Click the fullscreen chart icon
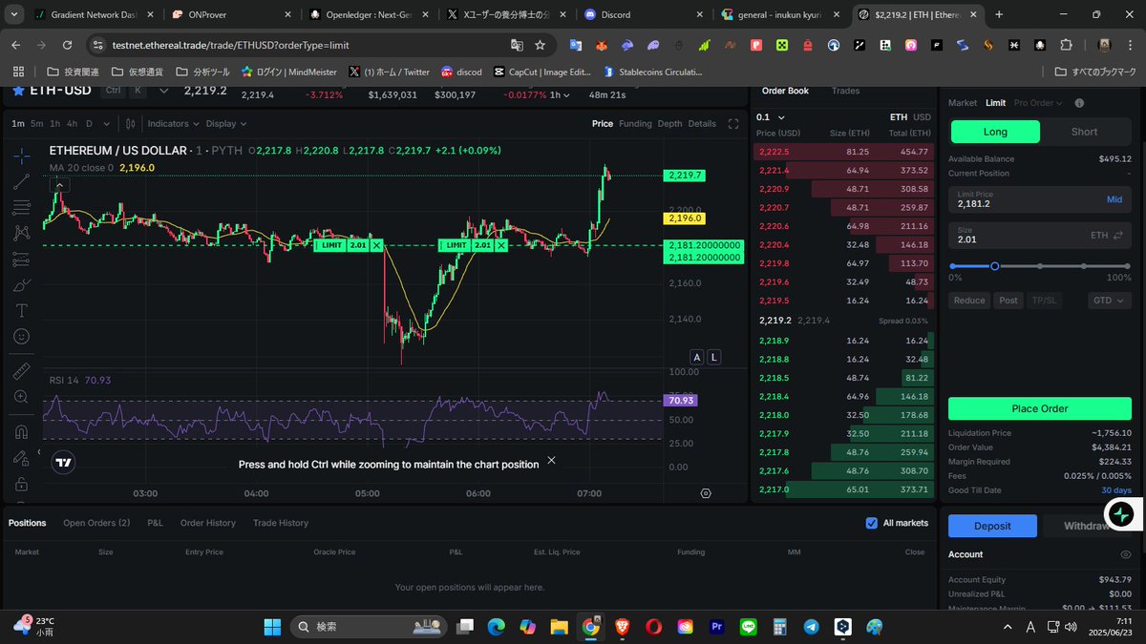The image size is (1146, 644). (x=733, y=123)
